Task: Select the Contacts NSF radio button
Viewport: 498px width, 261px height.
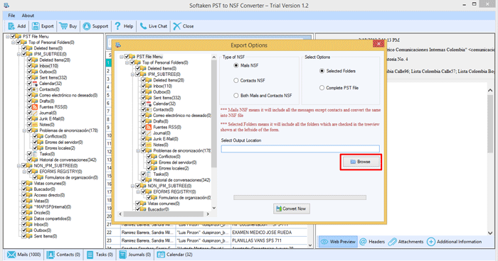Action: [x=236, y=80]
